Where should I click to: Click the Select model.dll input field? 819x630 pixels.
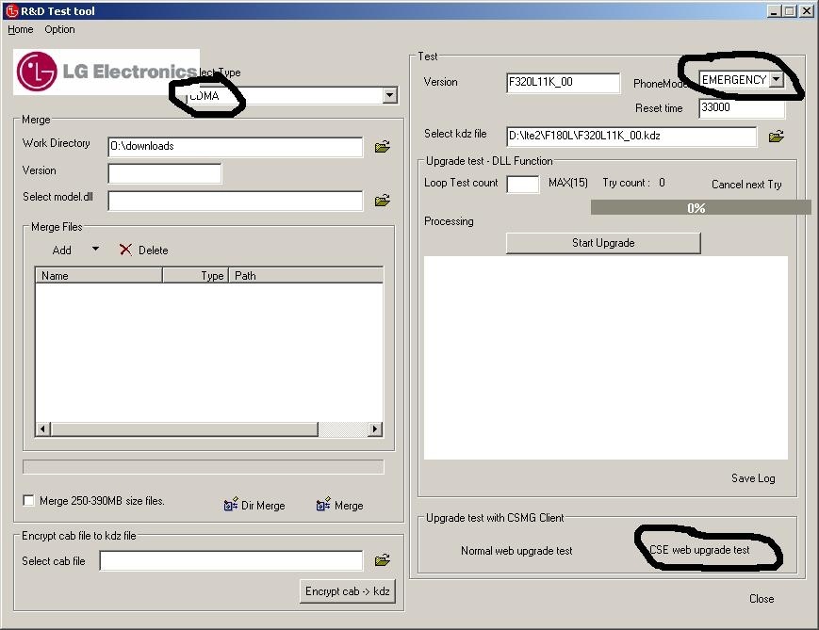(x=235, y=201)
